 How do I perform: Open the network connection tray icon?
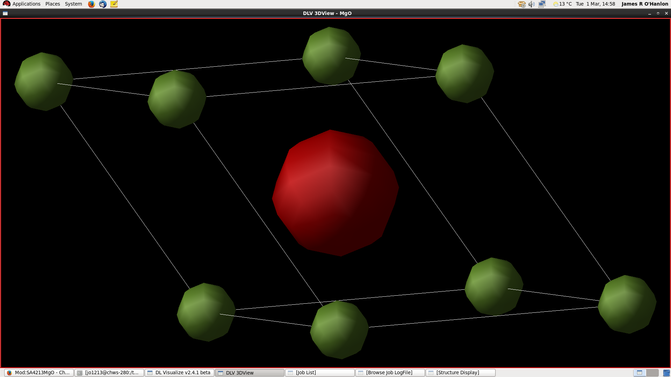[x=542, y=4]
